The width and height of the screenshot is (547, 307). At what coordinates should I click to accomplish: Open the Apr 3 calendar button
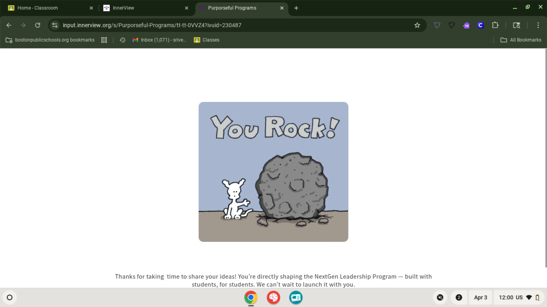coord(480,298)
